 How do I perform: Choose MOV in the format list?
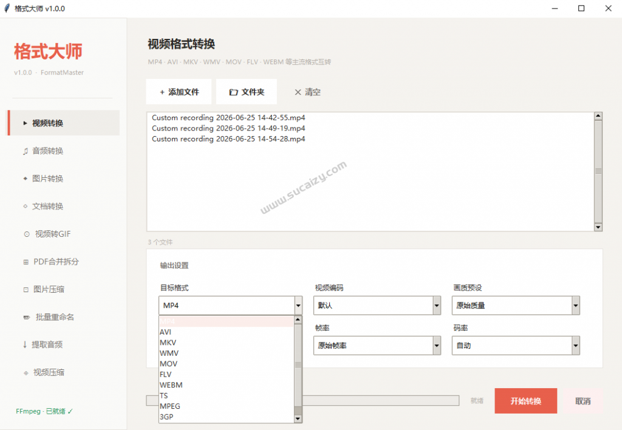click(227, 364)
